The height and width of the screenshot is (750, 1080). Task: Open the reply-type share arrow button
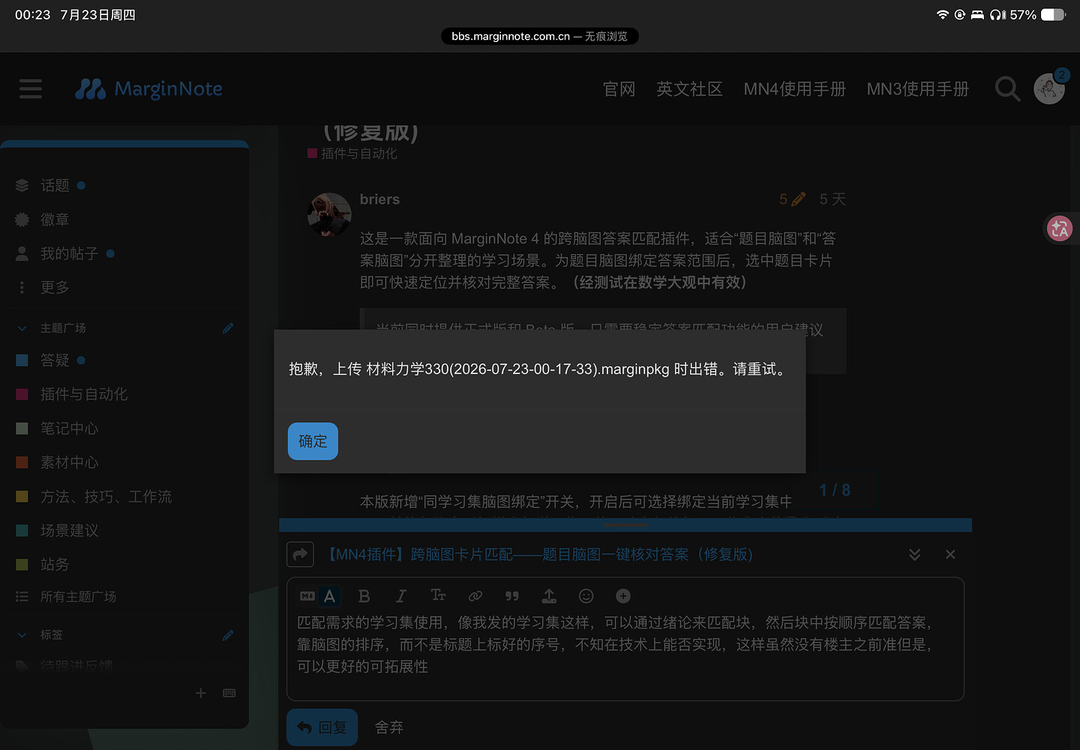(300, 554)
